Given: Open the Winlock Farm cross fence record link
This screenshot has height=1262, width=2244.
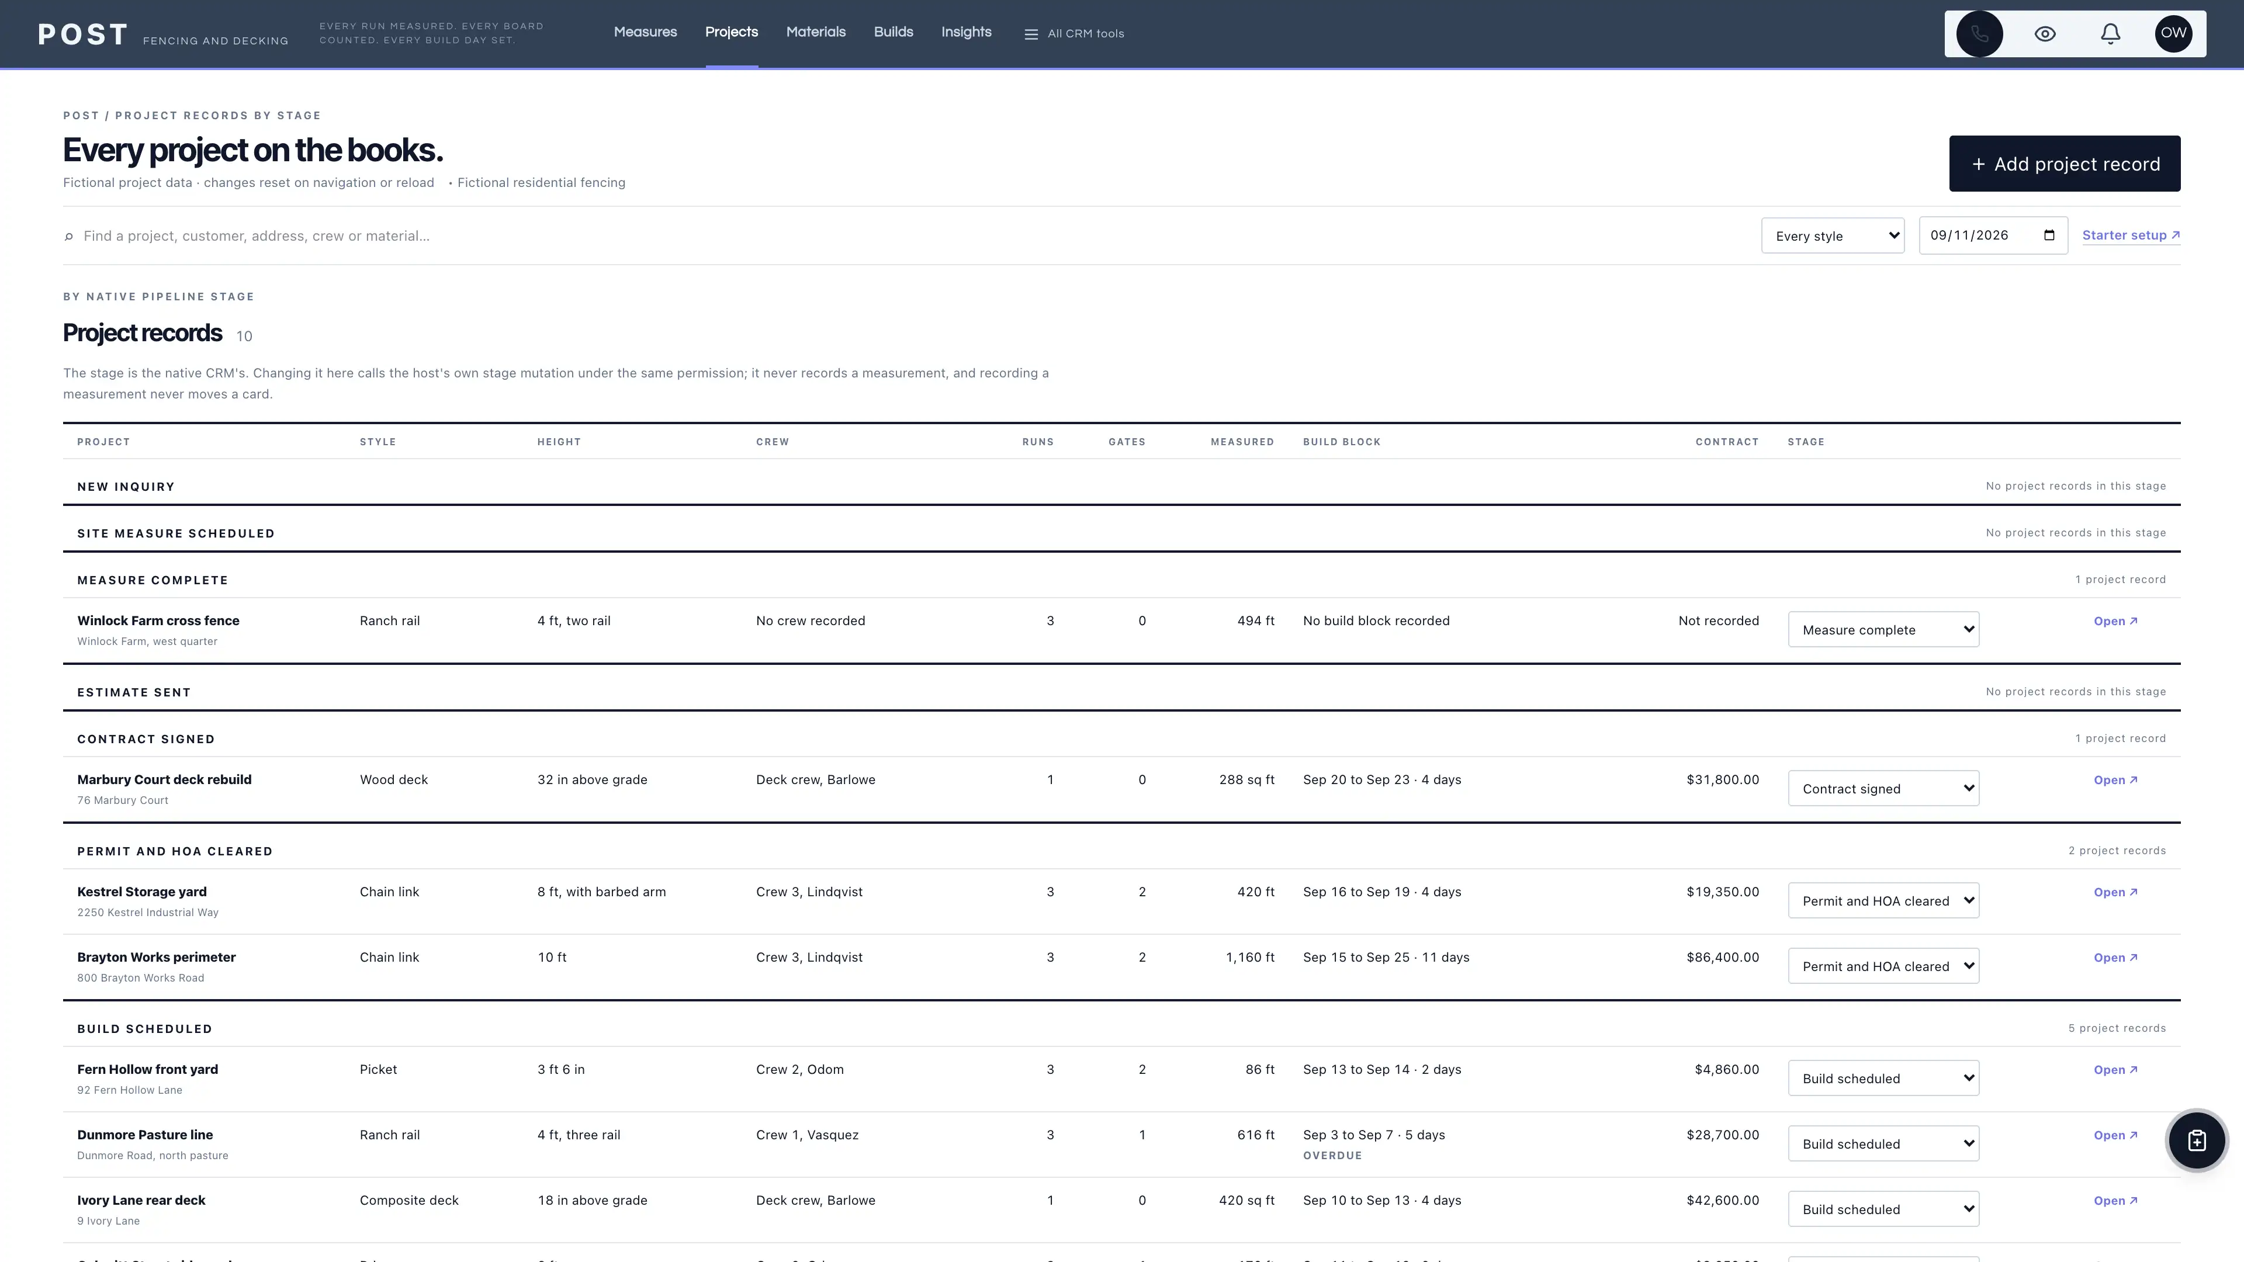Looking at the screenshot, I should pyautogui.click(x=2115, y=621).
